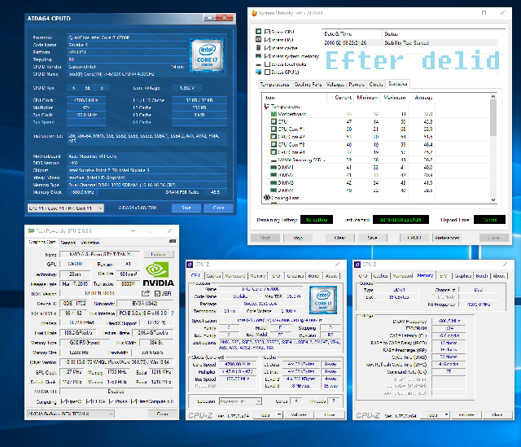Click the NVIDIA logo in GPU-Z
Image resolution: width=521 pixels, height=447 pixels.
[x=158, y=274]
